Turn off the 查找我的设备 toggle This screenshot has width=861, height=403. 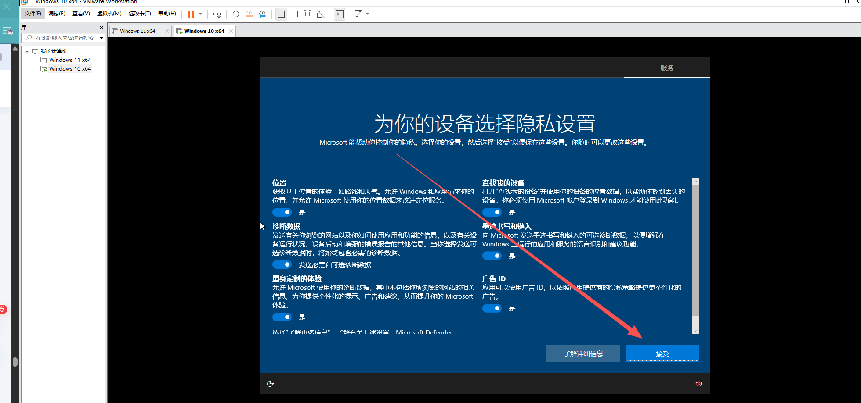pyautogui.click(x=492, y=212)
